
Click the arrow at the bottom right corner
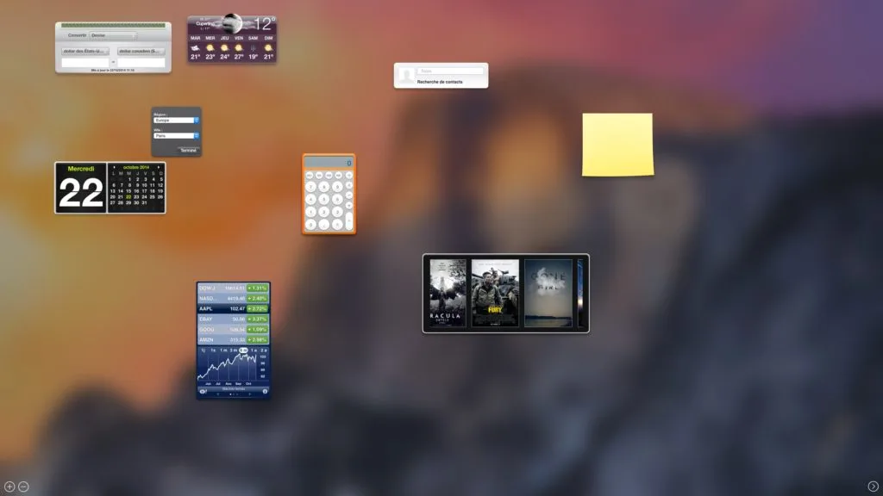coord(874,487)
